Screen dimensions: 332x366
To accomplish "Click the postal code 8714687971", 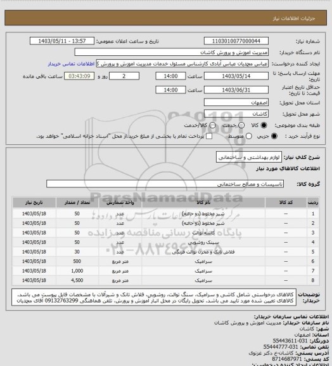I will coord(287,359).
